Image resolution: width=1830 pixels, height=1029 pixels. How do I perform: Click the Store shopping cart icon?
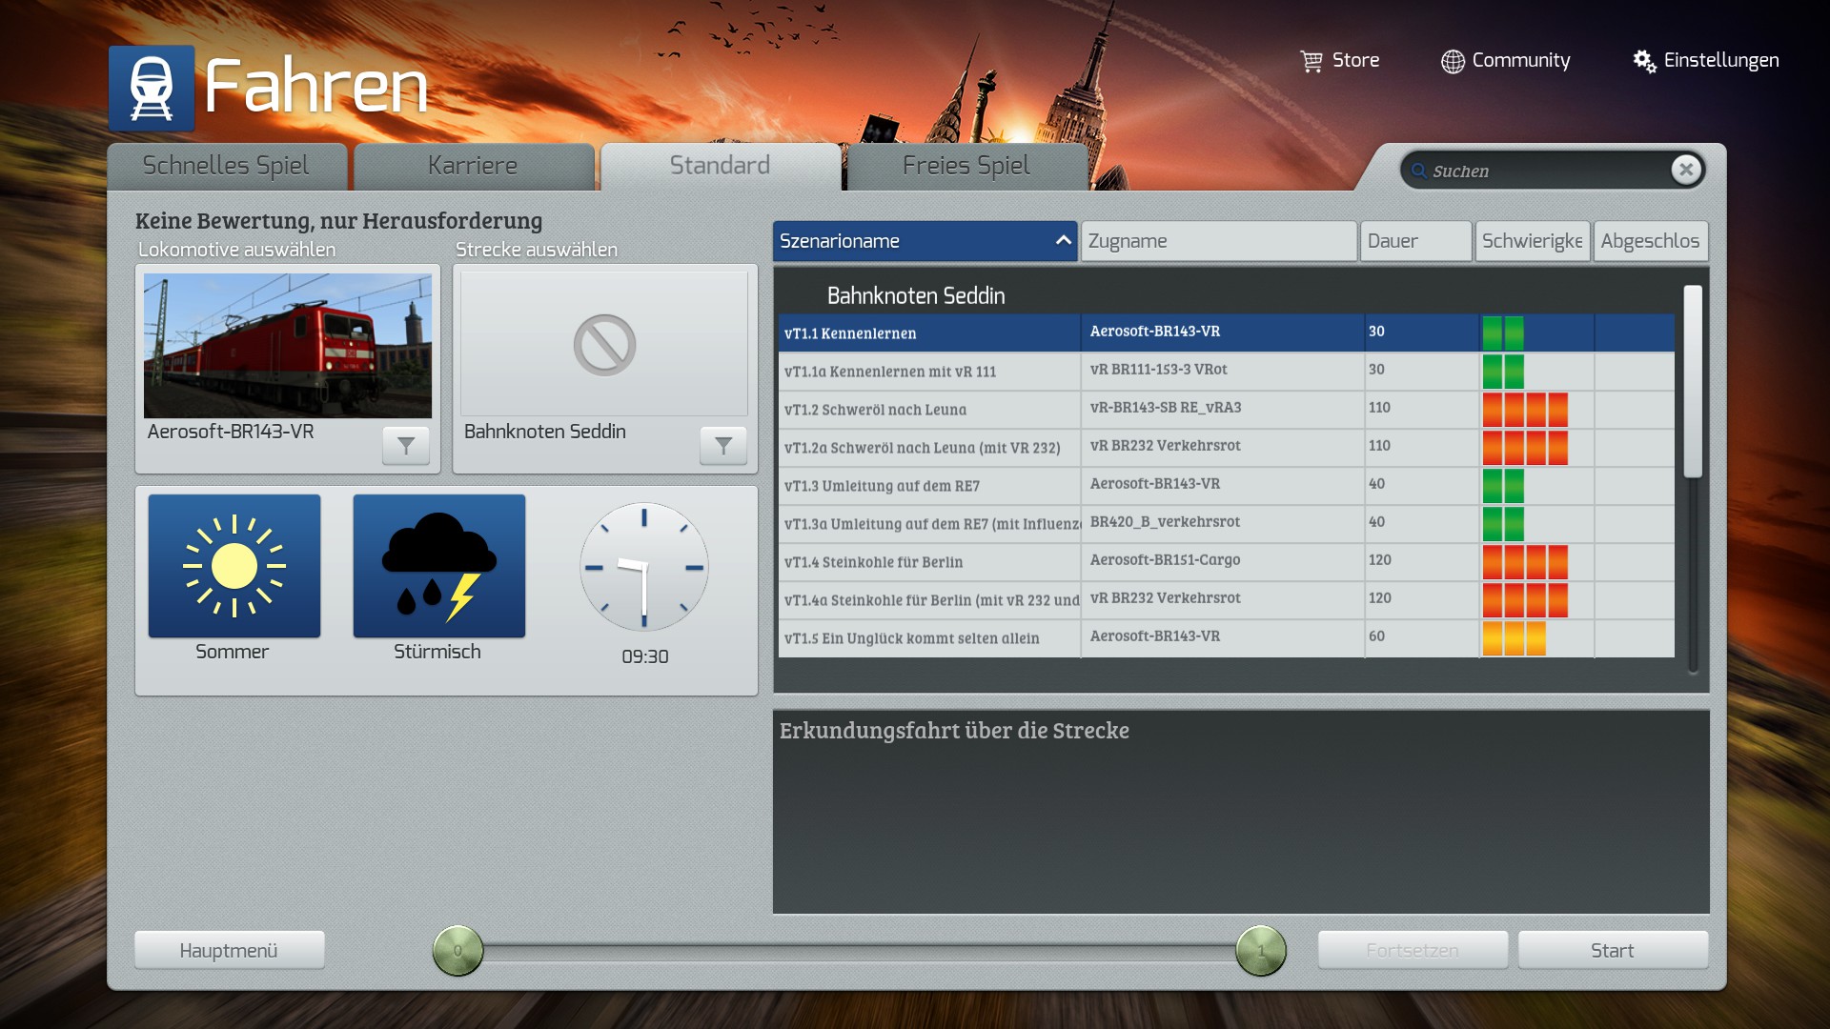click(1311, 61)
